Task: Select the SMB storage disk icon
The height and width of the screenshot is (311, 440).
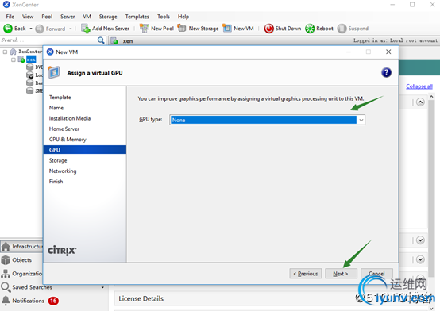Action: [29, 90]
